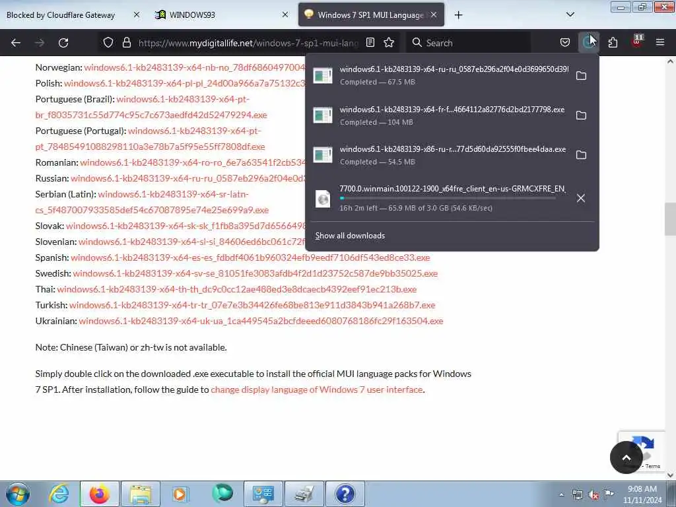Toggle reader view icon in address bar
The image size is (676, 507).
pyautogui.click(x=370, y=42)
